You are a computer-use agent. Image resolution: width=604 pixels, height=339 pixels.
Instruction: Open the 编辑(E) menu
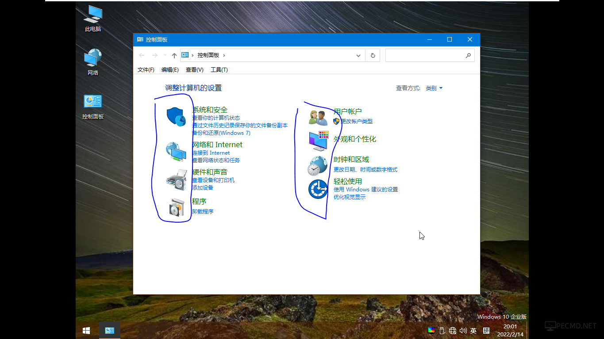[170, 70]
